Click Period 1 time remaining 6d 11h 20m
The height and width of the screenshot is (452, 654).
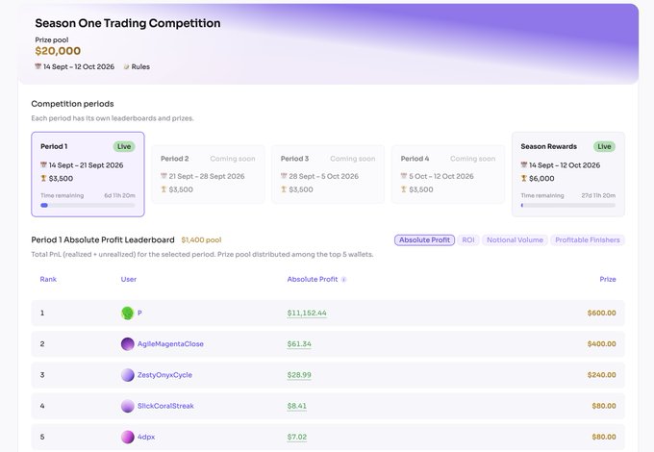point(119,195)
